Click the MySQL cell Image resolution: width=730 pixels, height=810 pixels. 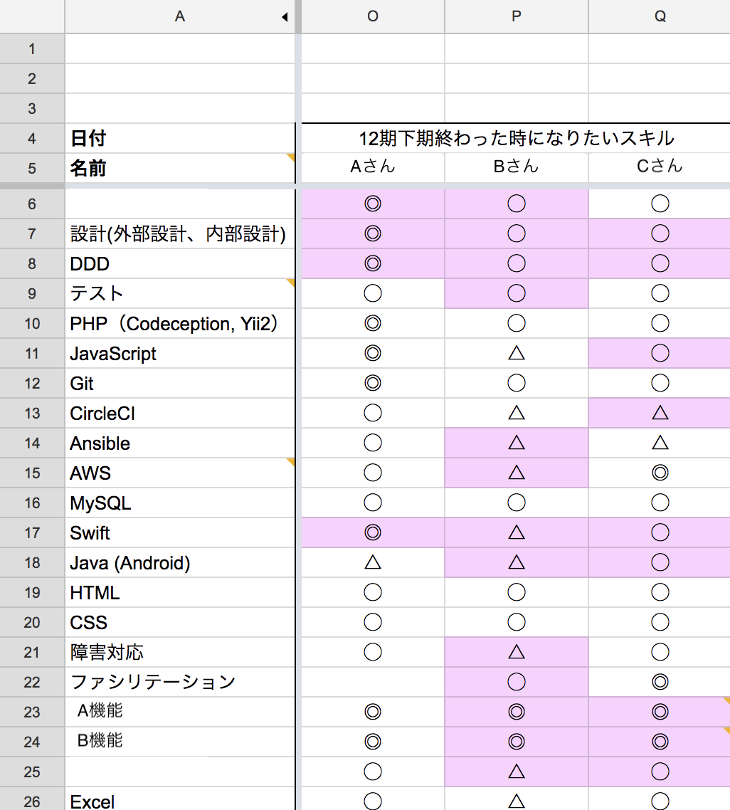pyautogui.click(x=180, y=503)
